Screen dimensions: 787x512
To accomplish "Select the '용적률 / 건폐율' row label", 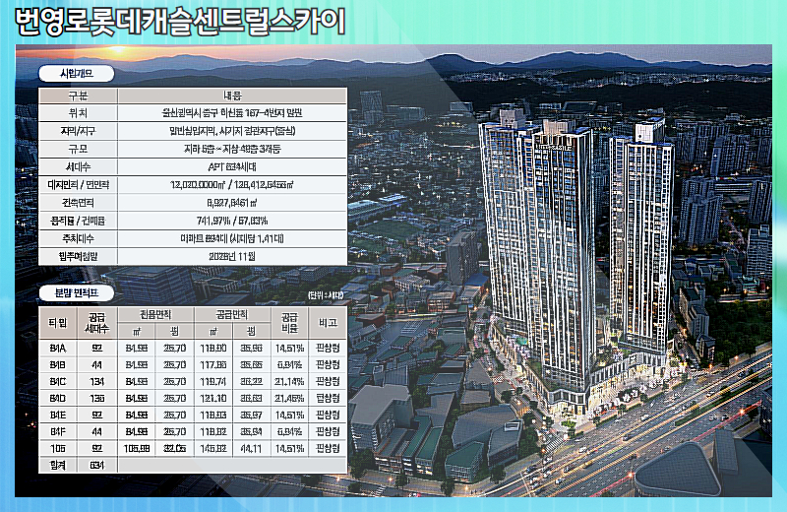I will pyautogui.click(x=78, y=221).
